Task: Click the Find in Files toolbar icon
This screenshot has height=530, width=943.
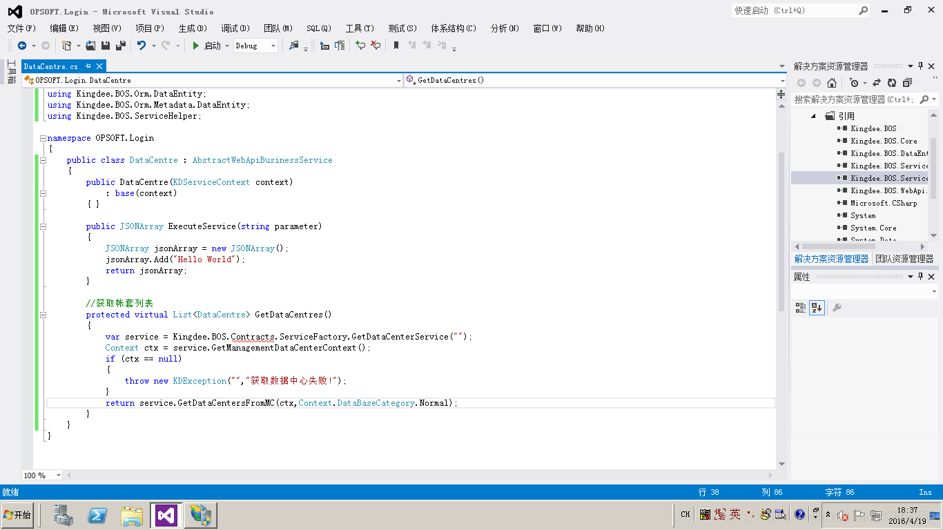Action: coord(294,46)
